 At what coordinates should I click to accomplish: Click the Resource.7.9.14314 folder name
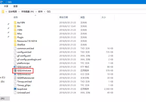click(27, 41)
